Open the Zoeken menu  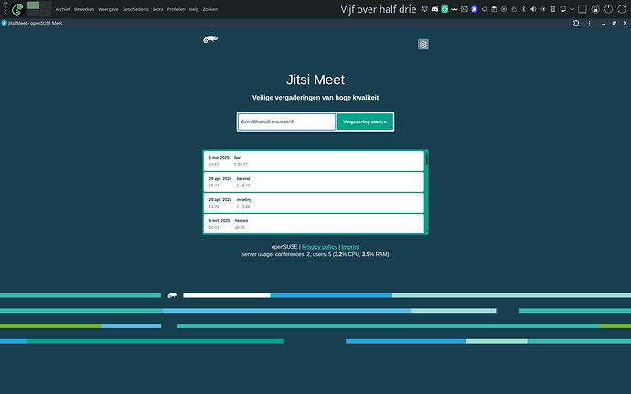tap(210, 9)
